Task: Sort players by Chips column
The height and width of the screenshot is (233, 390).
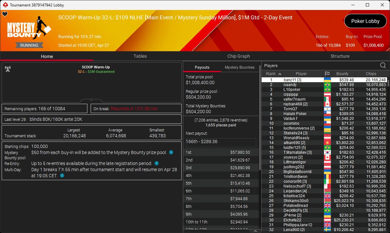Action: [371, 74]
